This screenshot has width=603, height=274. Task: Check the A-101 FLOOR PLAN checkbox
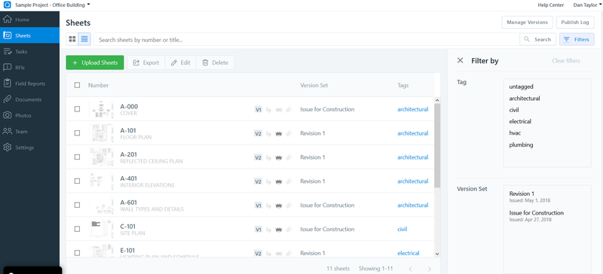tap(78, 133)
